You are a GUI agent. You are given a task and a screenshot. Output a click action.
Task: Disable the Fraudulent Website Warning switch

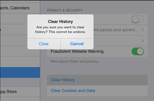(138, 51)
